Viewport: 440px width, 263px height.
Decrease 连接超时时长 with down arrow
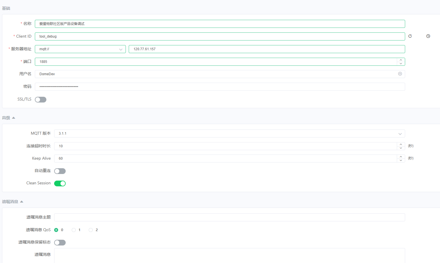click(x=401, y=148)
